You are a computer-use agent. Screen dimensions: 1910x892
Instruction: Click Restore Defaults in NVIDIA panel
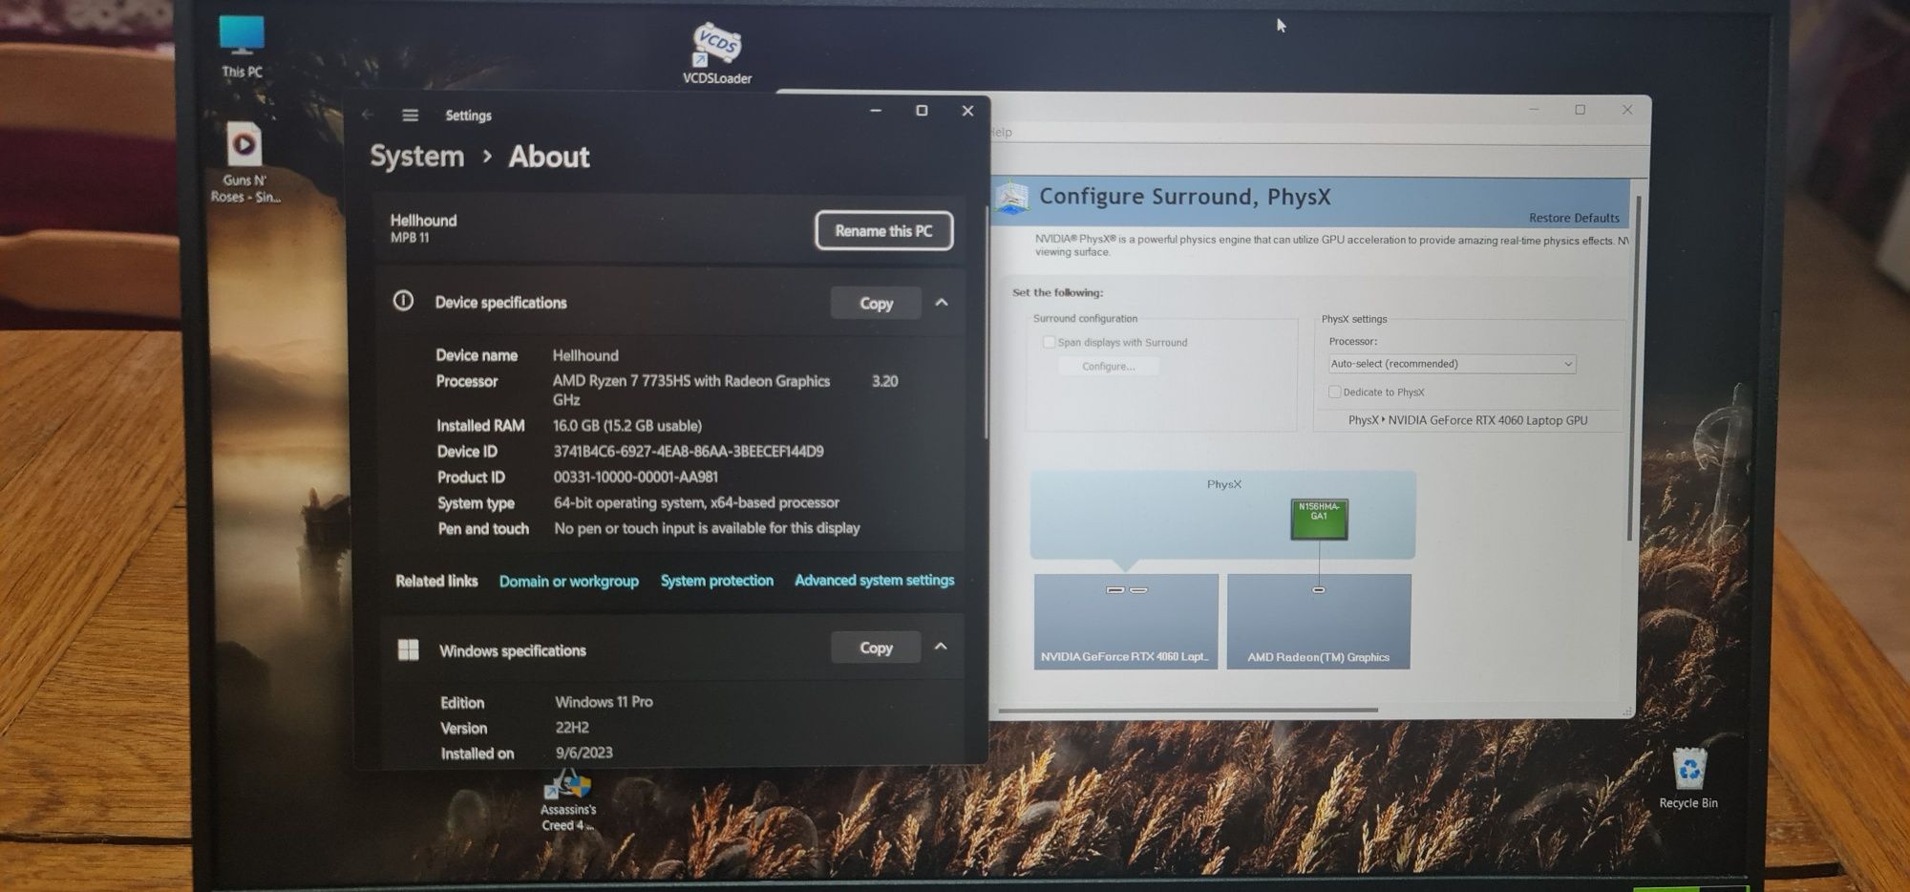(x=1574, y=218)
